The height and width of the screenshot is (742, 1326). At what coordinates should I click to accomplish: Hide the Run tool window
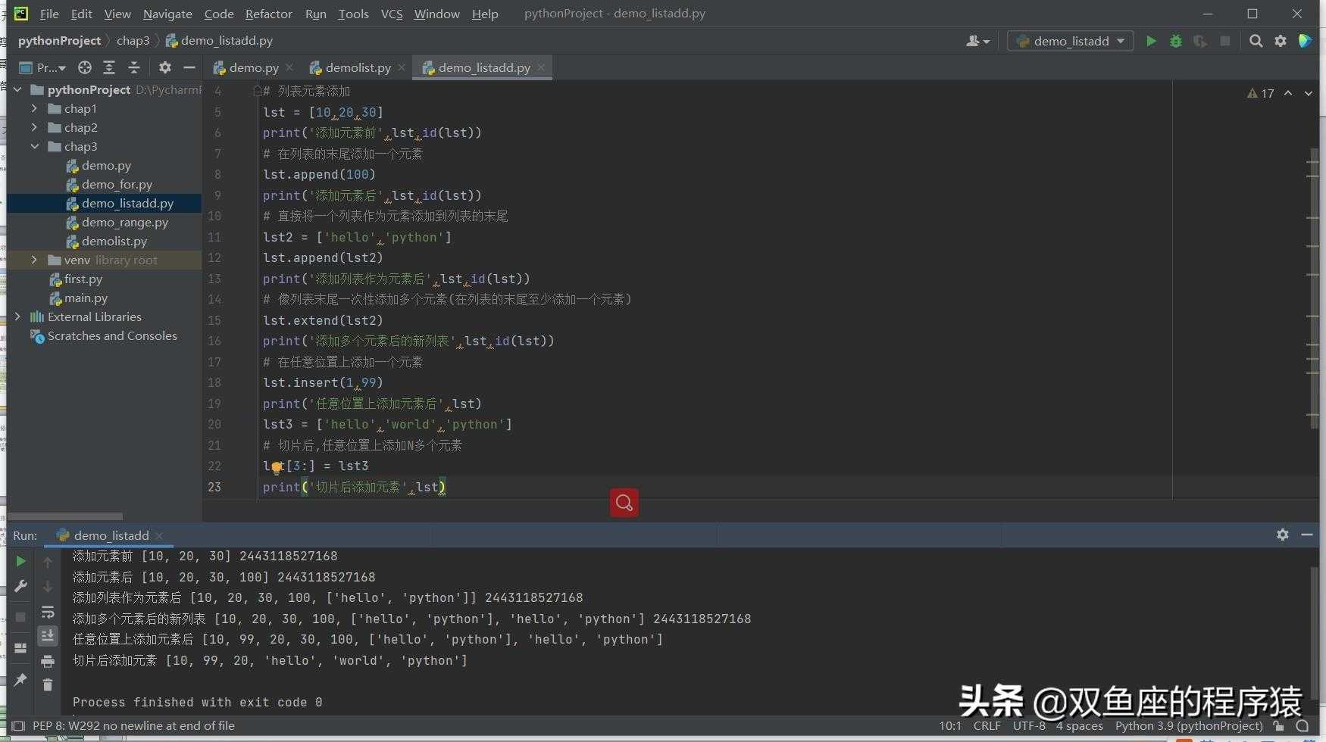point(1307,535)
